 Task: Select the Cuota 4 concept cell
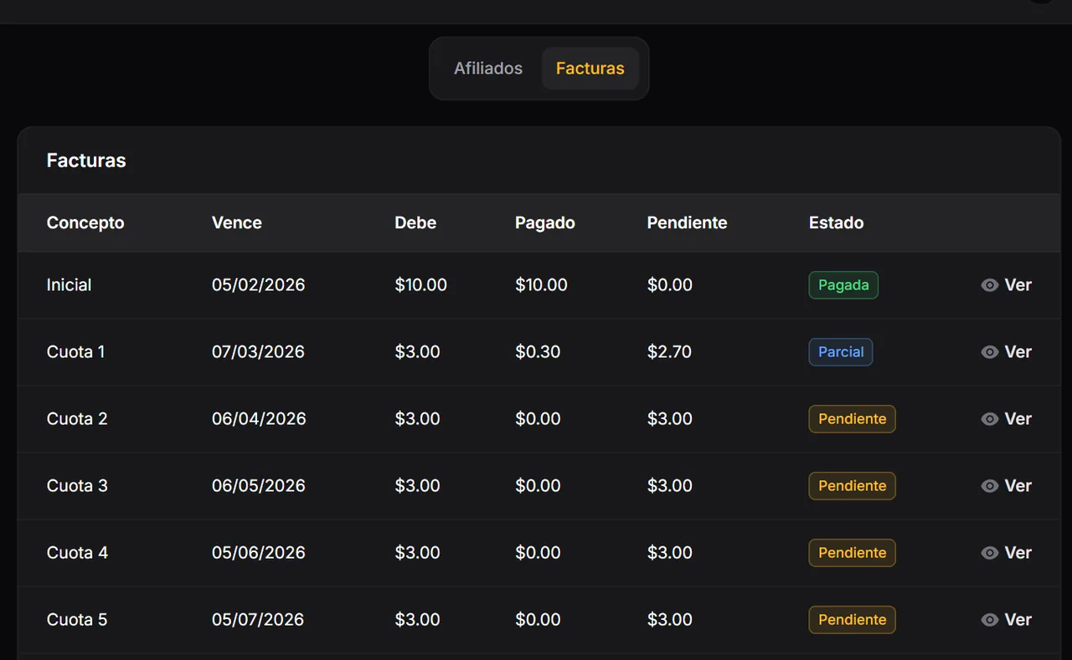click(77, 553)
